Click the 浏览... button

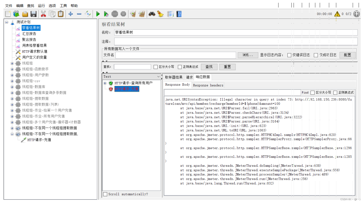248,55
